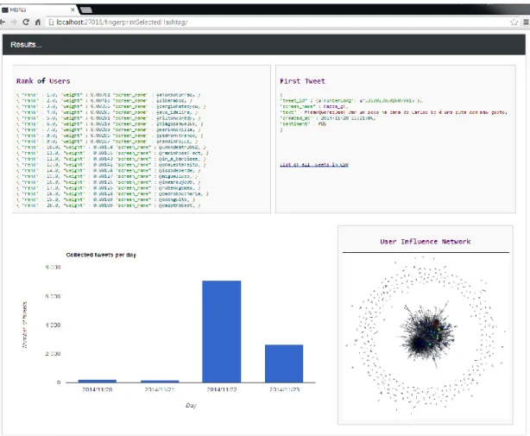
Task: Reload the page with the refresh icon
Action: tap(26, 22)
